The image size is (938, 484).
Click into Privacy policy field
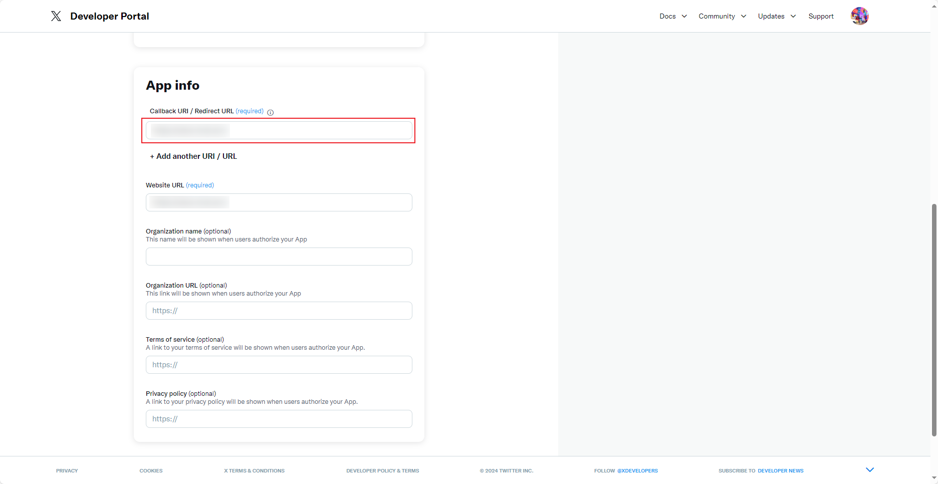pyautogui.click(x=279, y=419)
